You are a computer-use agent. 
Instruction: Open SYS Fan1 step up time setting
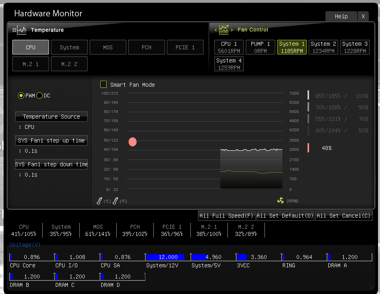coord(51,140)
